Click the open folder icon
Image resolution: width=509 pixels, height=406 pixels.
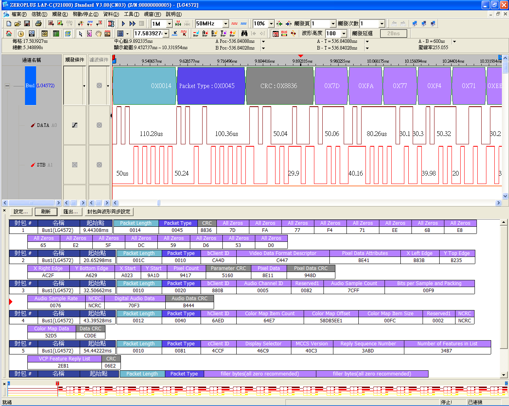point(17,24)
